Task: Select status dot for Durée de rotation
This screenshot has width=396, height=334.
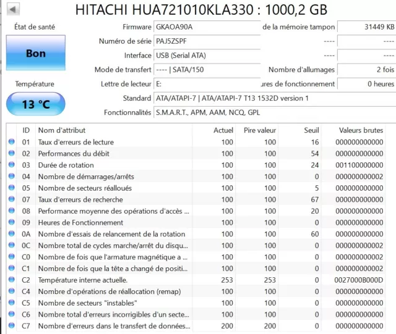Action: coord(12,165)
